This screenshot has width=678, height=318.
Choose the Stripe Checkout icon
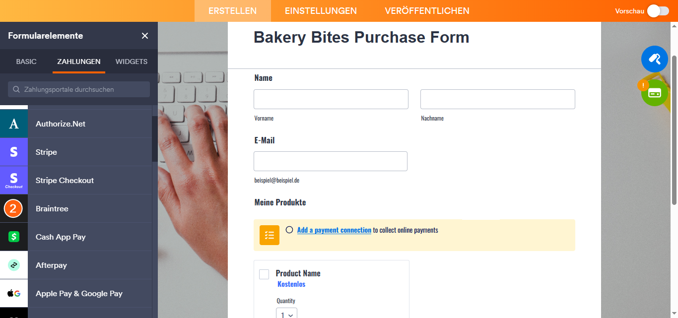point(14,181)
